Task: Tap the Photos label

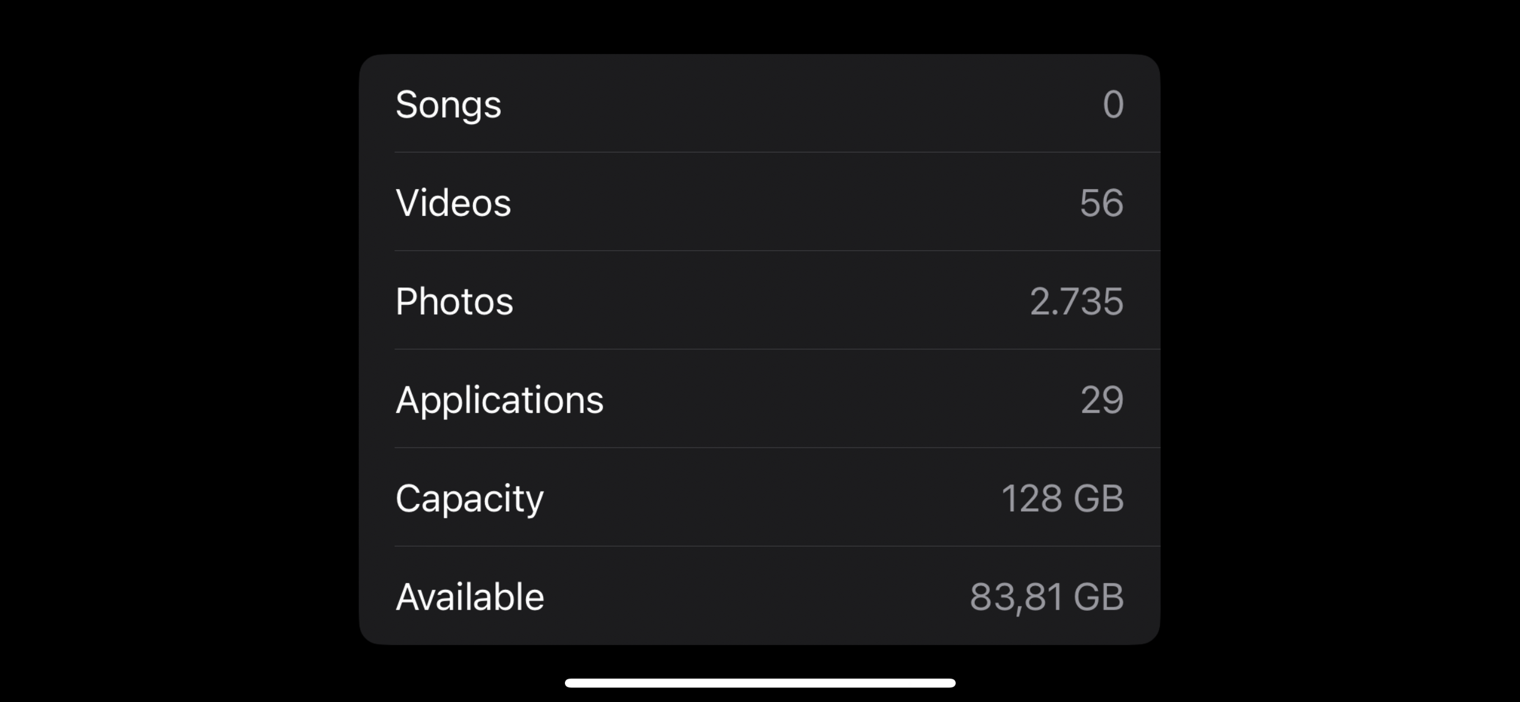Action: [454, 301]
